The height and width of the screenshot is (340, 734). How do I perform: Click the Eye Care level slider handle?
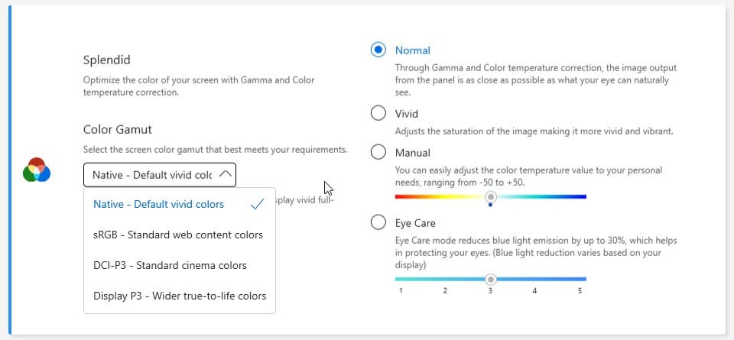point(491,279)
